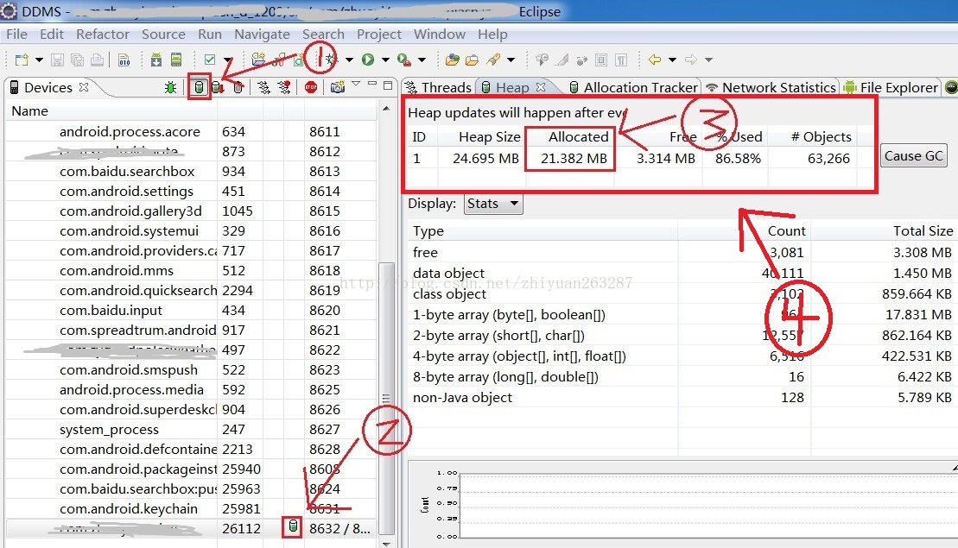
Task: Expand the External Tools dropdown arrow
Action: point(422,60)
